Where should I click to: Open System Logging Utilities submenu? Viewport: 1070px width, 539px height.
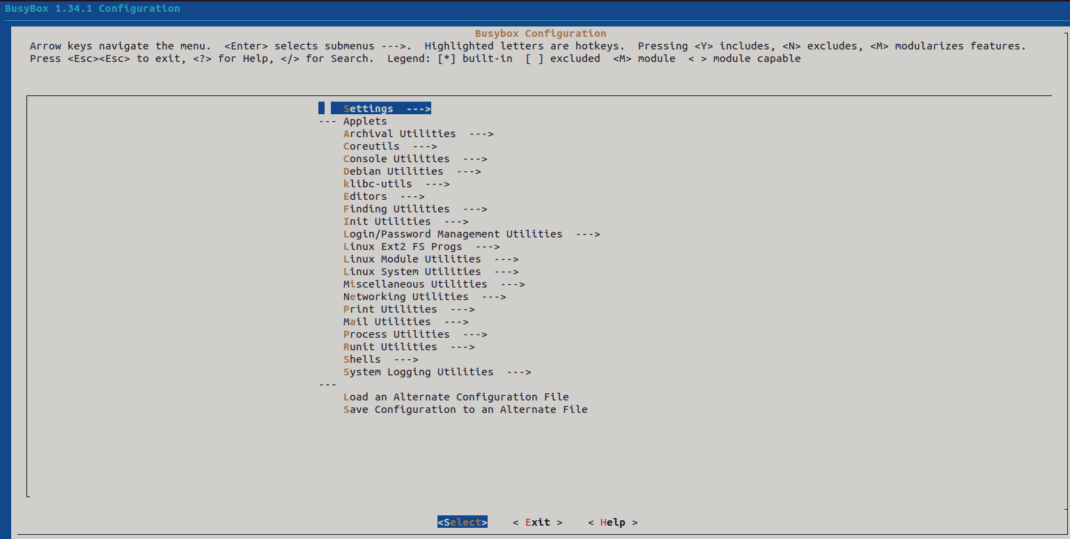437,372
